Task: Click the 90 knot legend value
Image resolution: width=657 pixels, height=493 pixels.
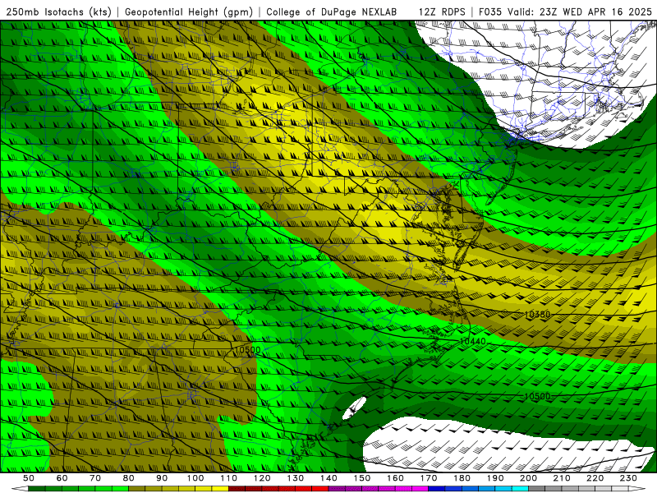Action: (162, 478)
